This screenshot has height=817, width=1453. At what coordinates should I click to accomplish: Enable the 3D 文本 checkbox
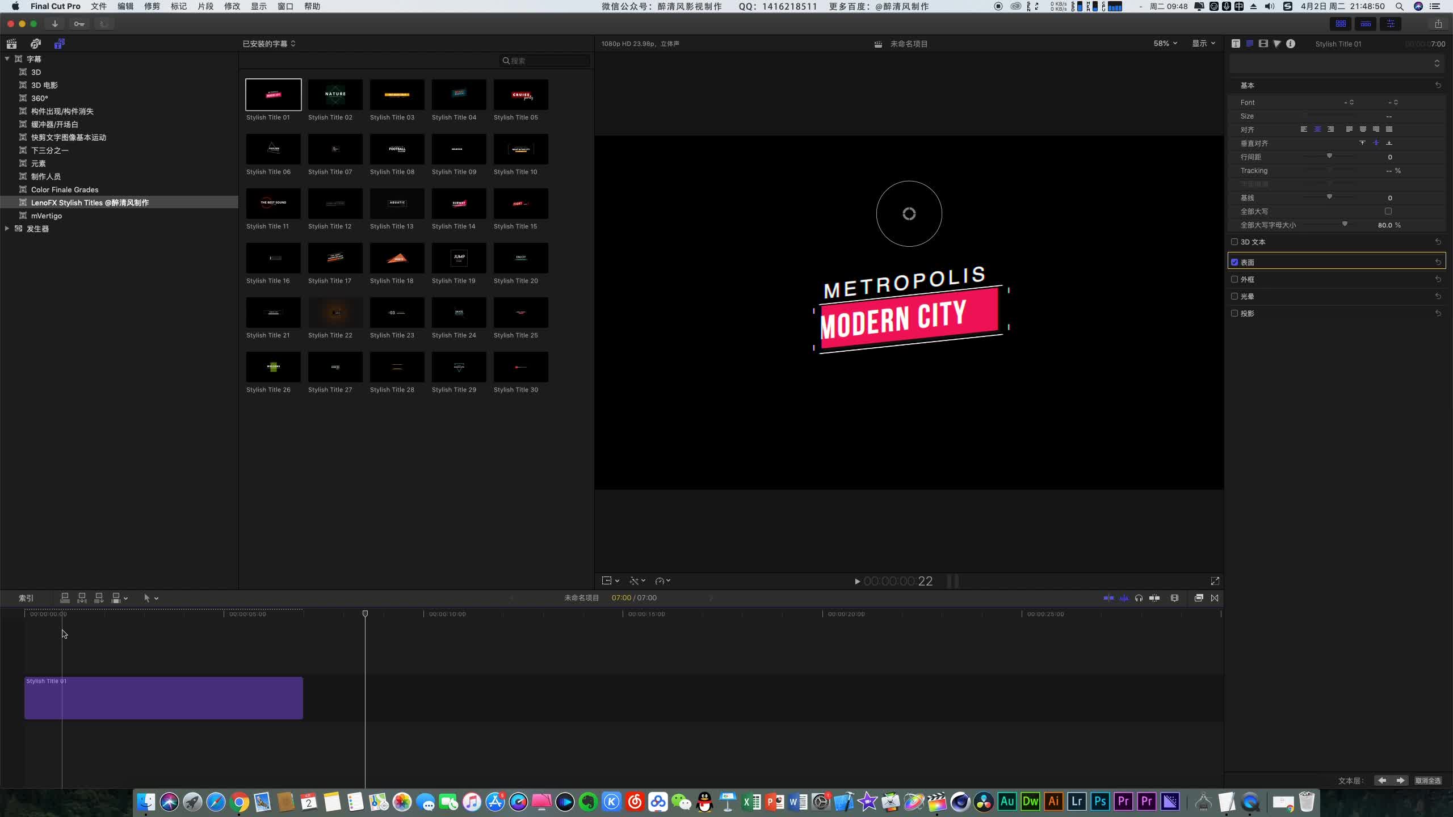click(x=1234, y=242)
